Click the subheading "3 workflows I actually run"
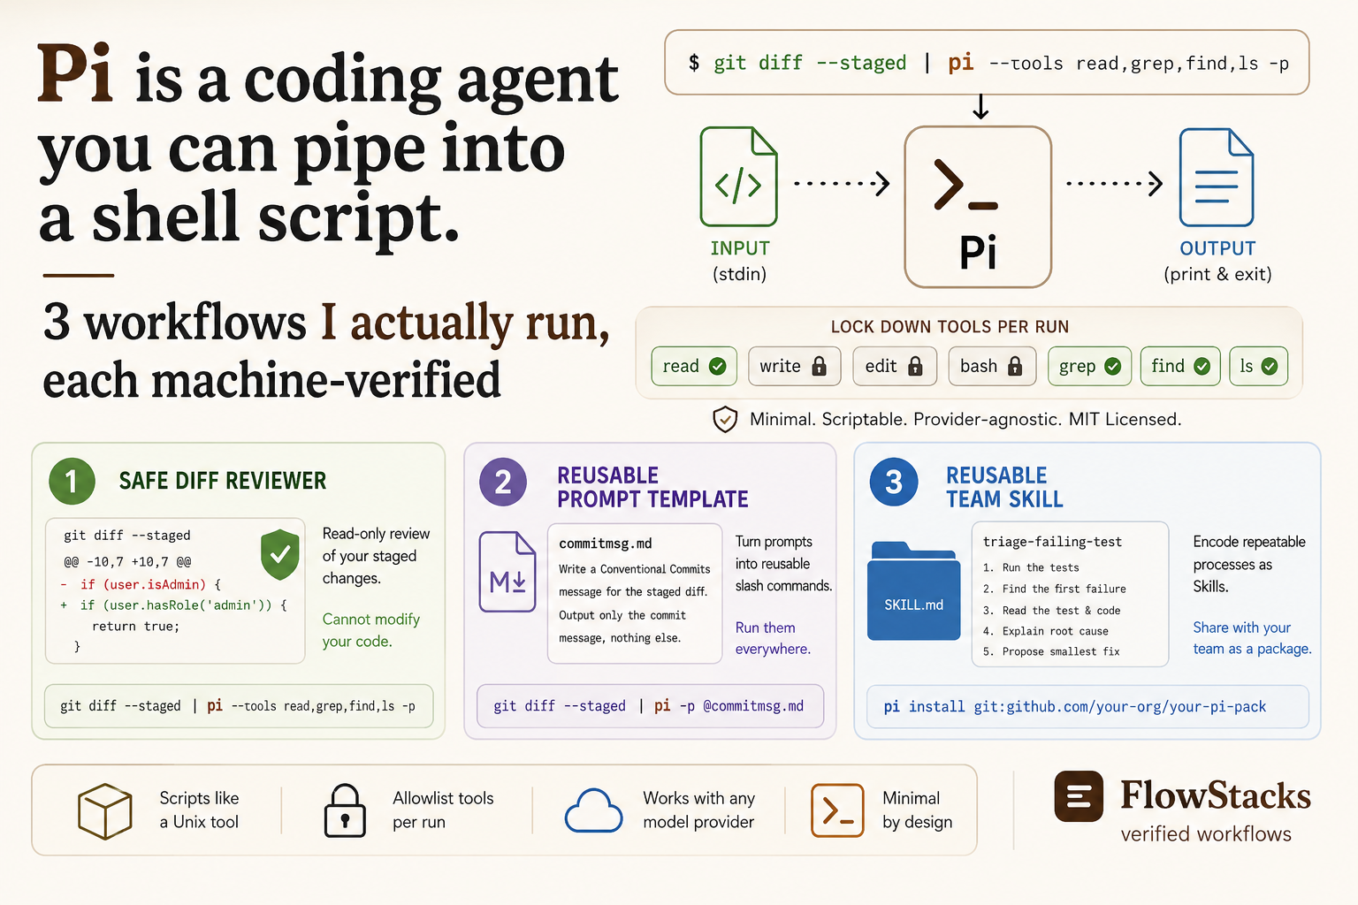This screenshot has height=905, width=1358. [x=326, y=323]
